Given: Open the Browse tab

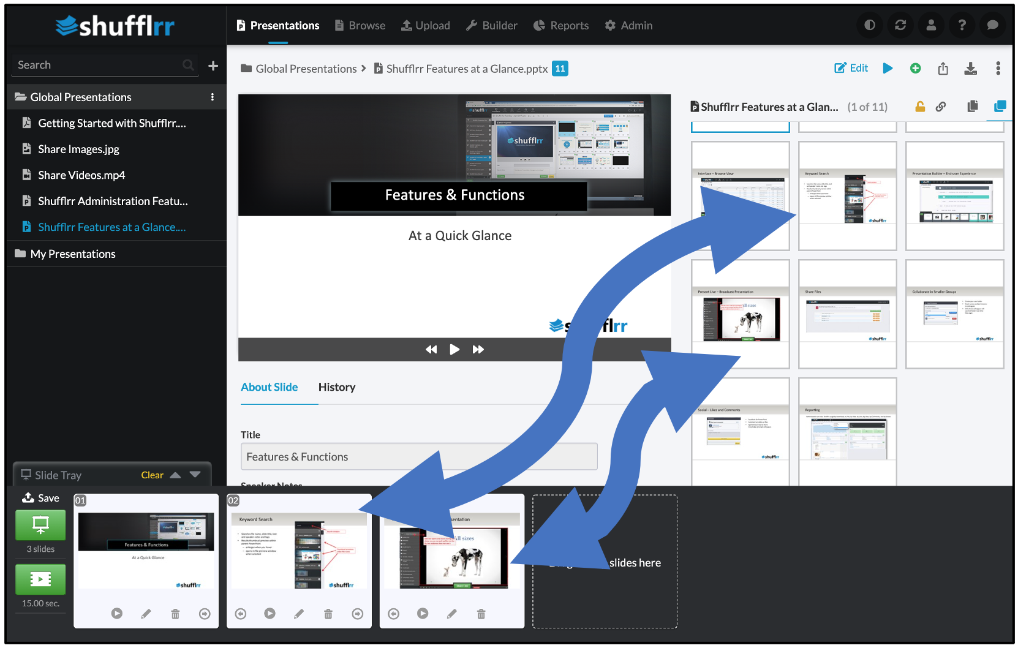Looking at the screenshot, I should [360, 25].
